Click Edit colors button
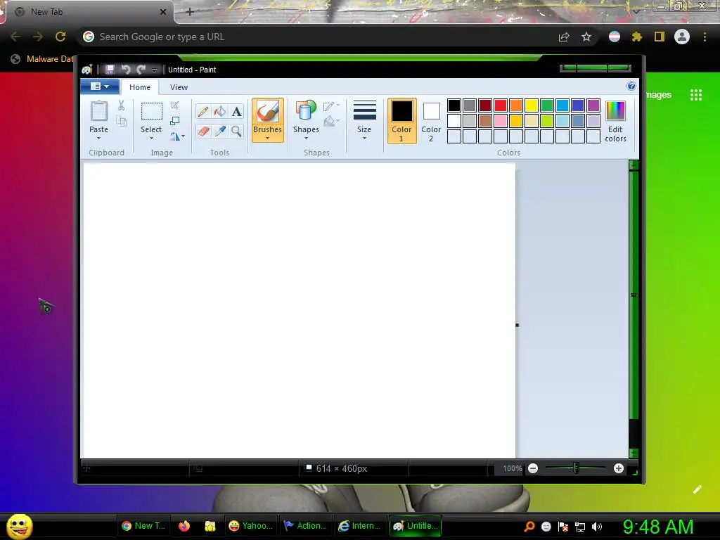The width and height of the screenshot is (720, 540). (615, 121)
